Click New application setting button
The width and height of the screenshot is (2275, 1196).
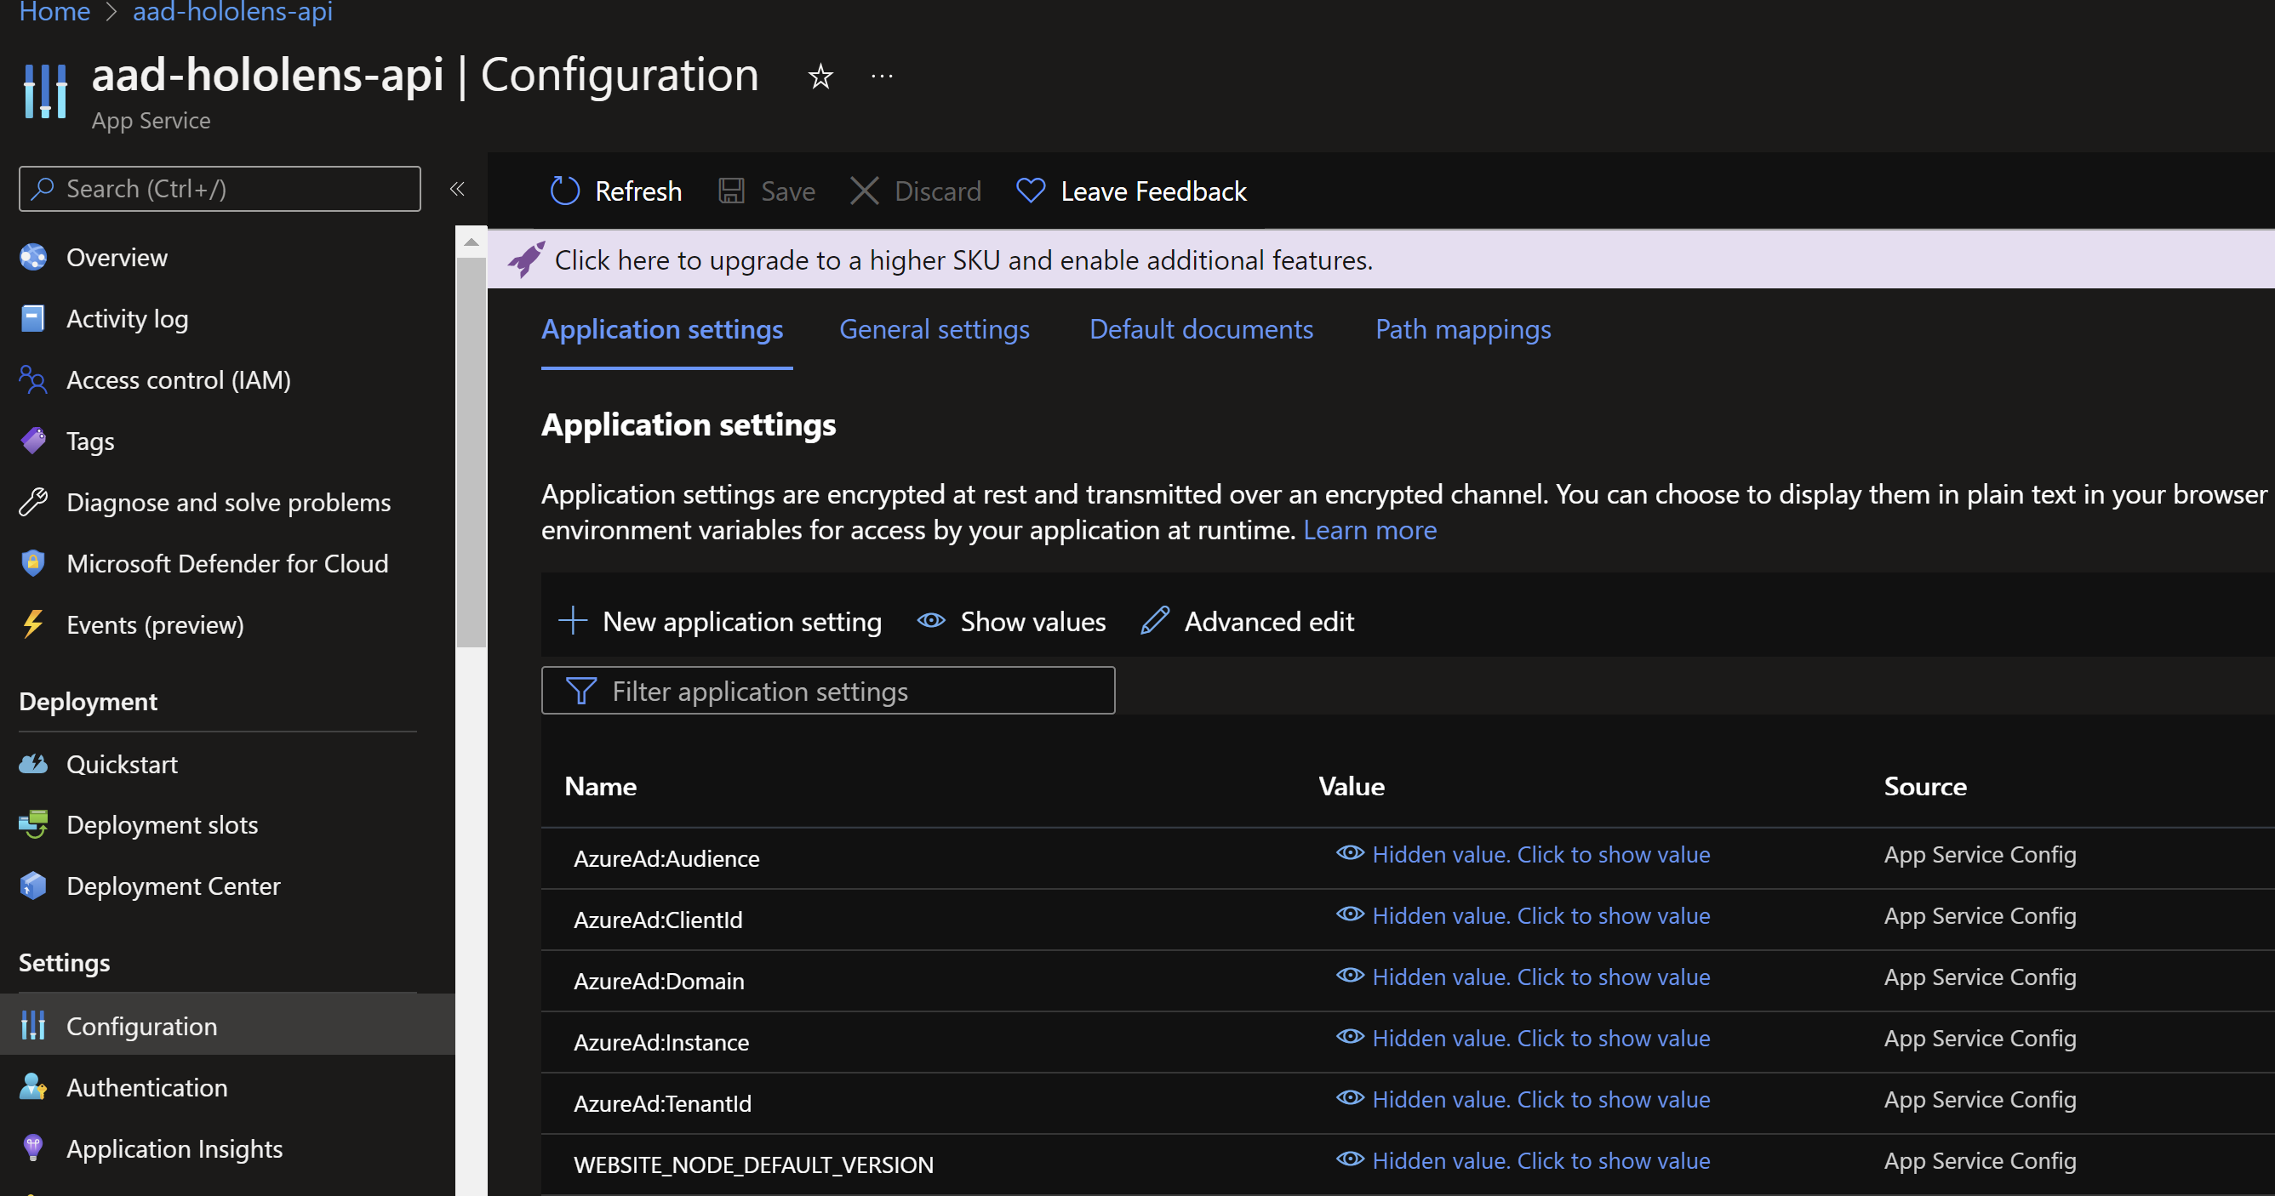pos(721,621)
